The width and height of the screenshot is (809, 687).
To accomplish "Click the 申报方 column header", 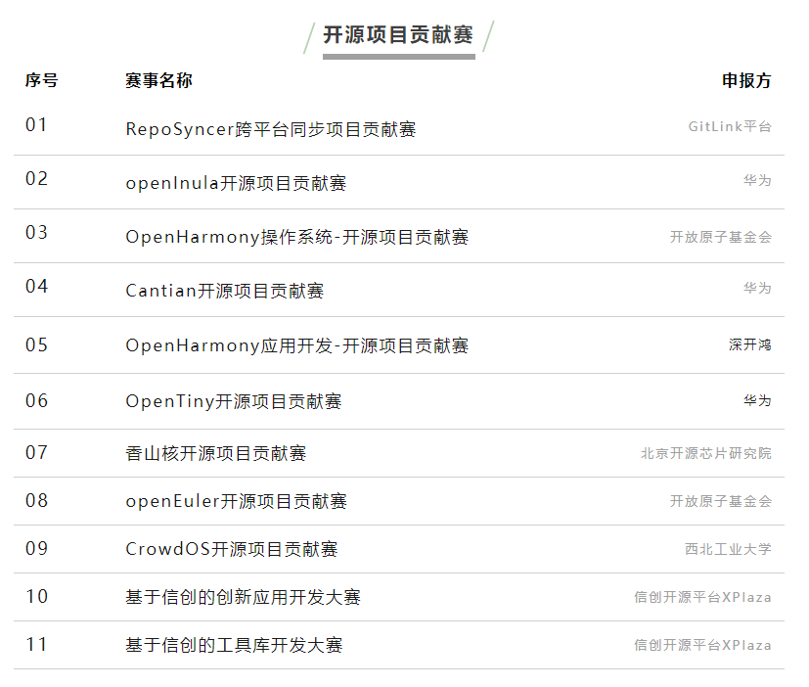I will pos(746,80).
